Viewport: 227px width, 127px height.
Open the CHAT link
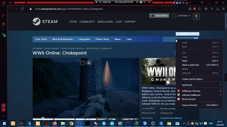(119, 22)
